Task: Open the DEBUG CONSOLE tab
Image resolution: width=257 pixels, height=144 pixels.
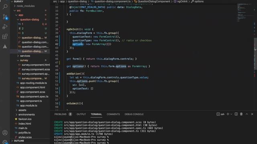Action: [x=134, y=114]
